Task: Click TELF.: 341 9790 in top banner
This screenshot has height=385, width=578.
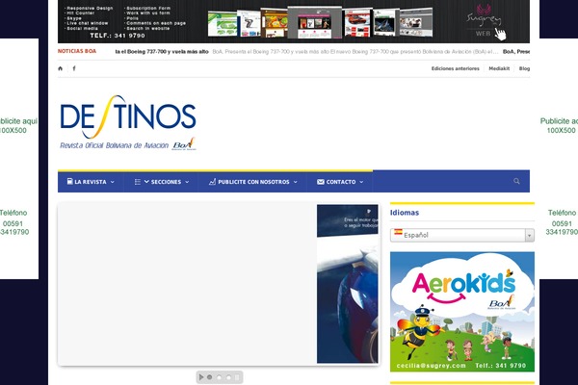Action: click(x=118, y=36)
